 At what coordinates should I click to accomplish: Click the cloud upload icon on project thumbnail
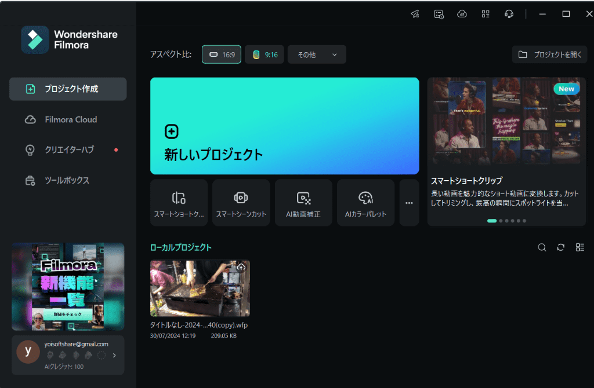241,268
